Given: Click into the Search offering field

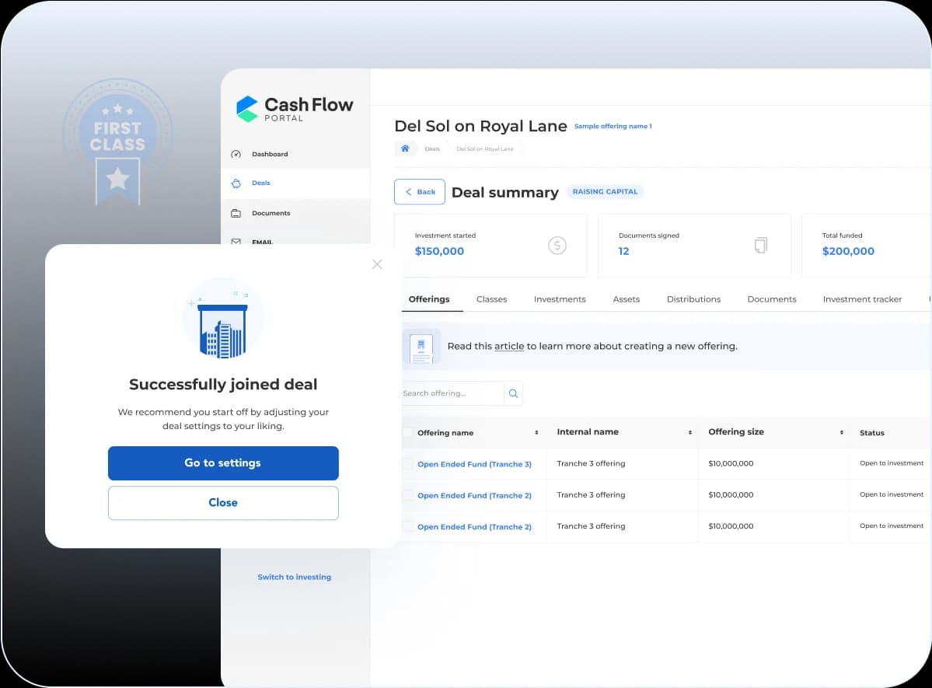Looking at the screenshot, I should (x=452, y=393).
